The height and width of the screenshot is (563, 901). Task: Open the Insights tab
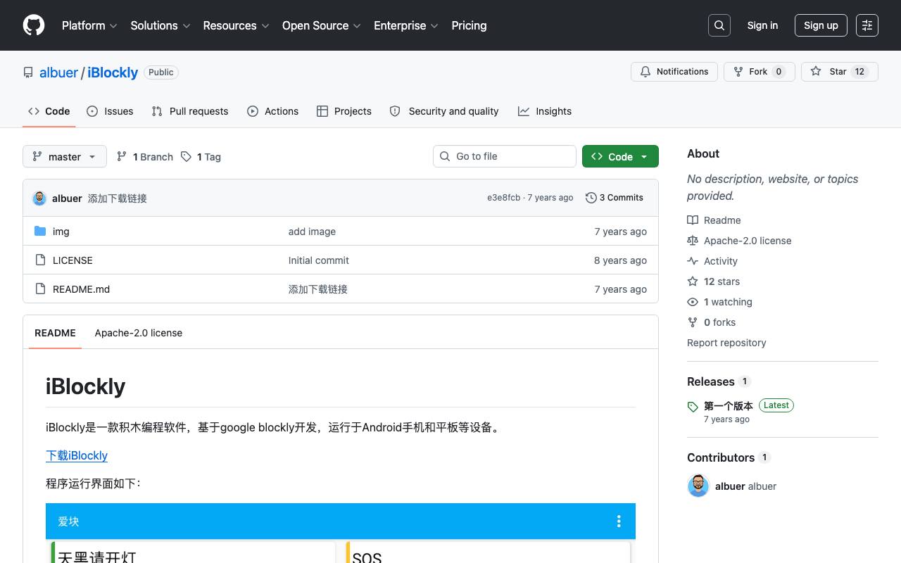[x=545, y=111]
